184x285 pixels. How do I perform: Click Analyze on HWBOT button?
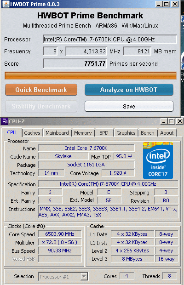[x=129, y=90]
